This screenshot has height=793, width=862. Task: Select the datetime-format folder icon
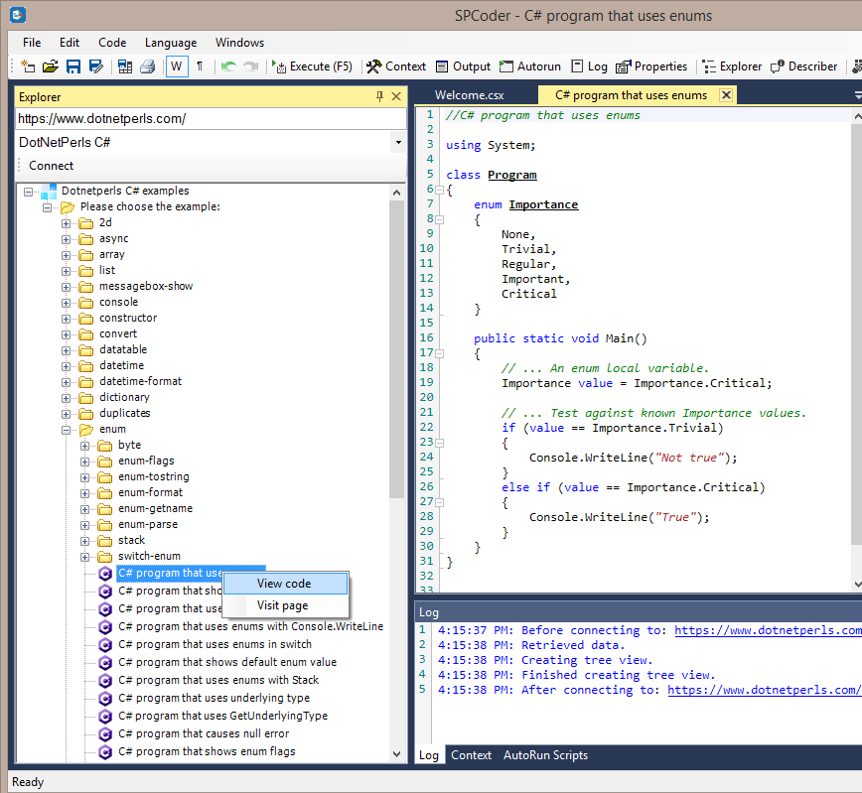[85, 381]
